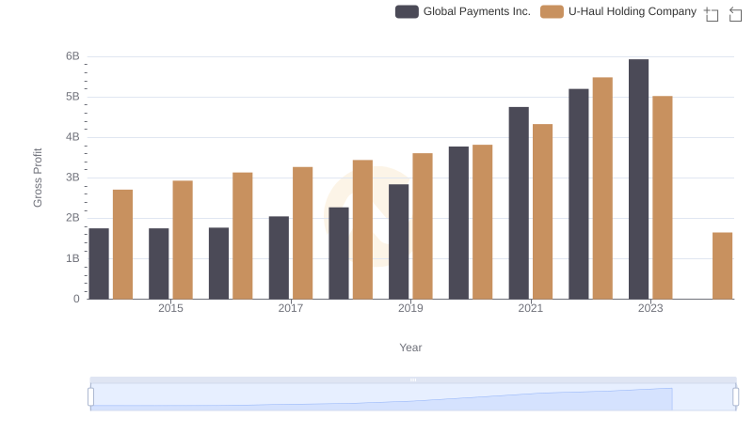Select the lone U-Haul bar after 2023
The image size is (753, 433).
pyautogui.click(x=722, y=266)
